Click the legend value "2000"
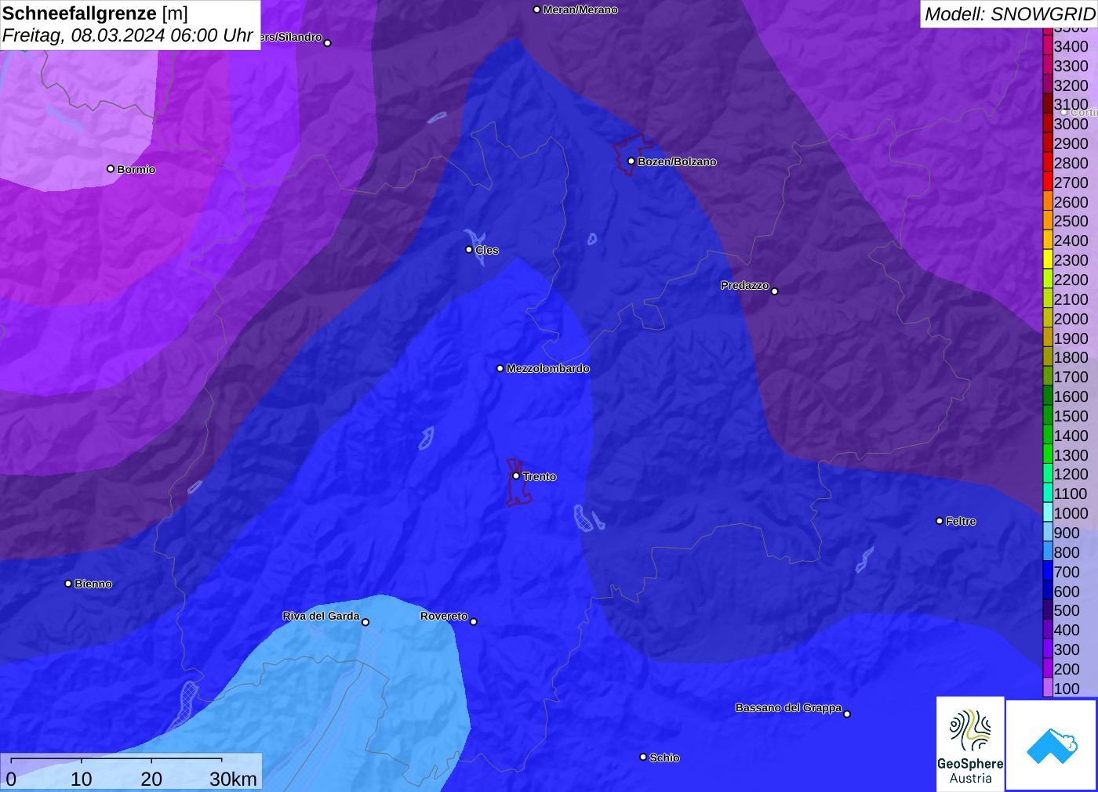This screenshot has height=792, width=1098. click(x=1071, y=319)
